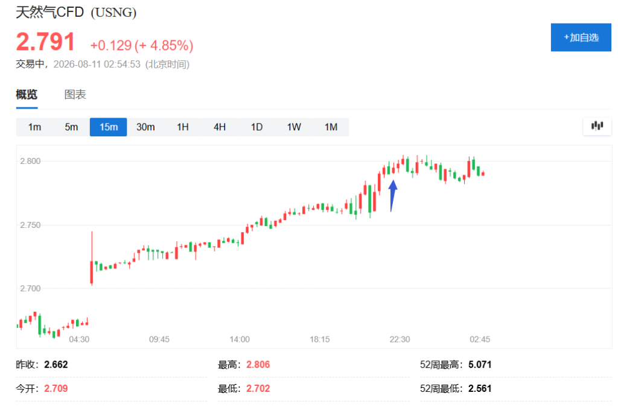The height and width of the screenshot is (416, 618).
Task: Select the 1m timeframe
Action: (x=34, y=127)
